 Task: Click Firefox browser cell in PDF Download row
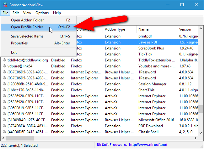[76, 126]
